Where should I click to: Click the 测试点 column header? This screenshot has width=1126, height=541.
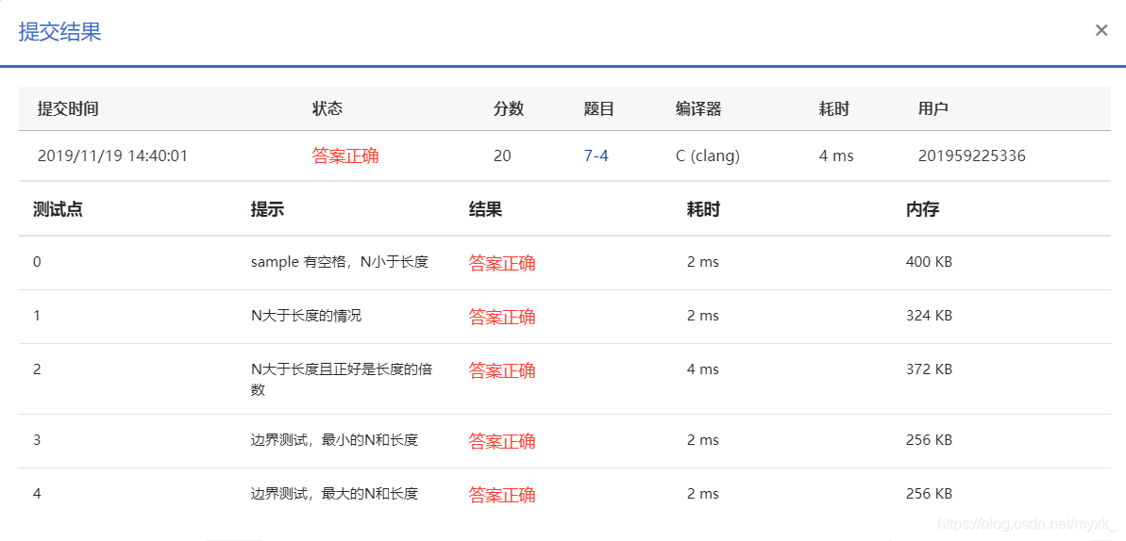pos(58,209)
